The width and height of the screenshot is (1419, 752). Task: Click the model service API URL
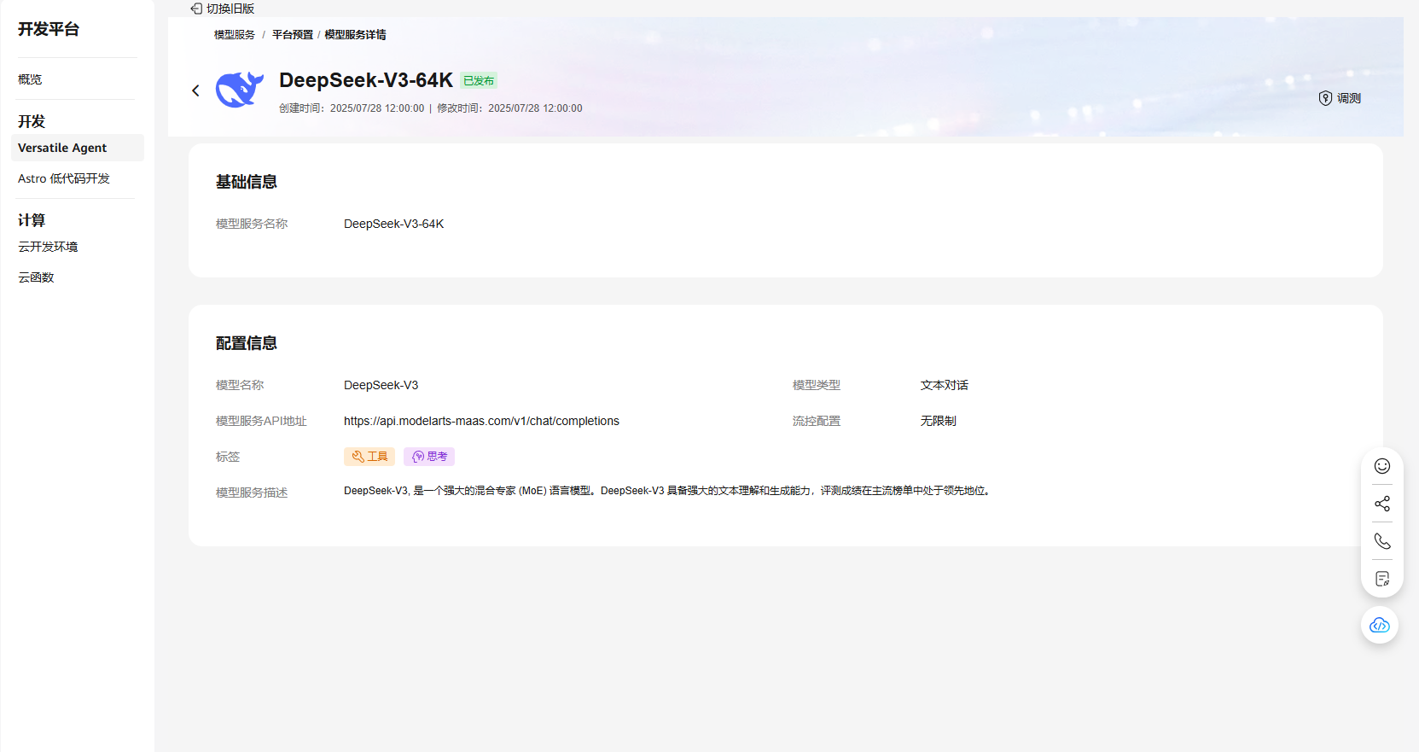pyautogui.click(x=481, y=421)
